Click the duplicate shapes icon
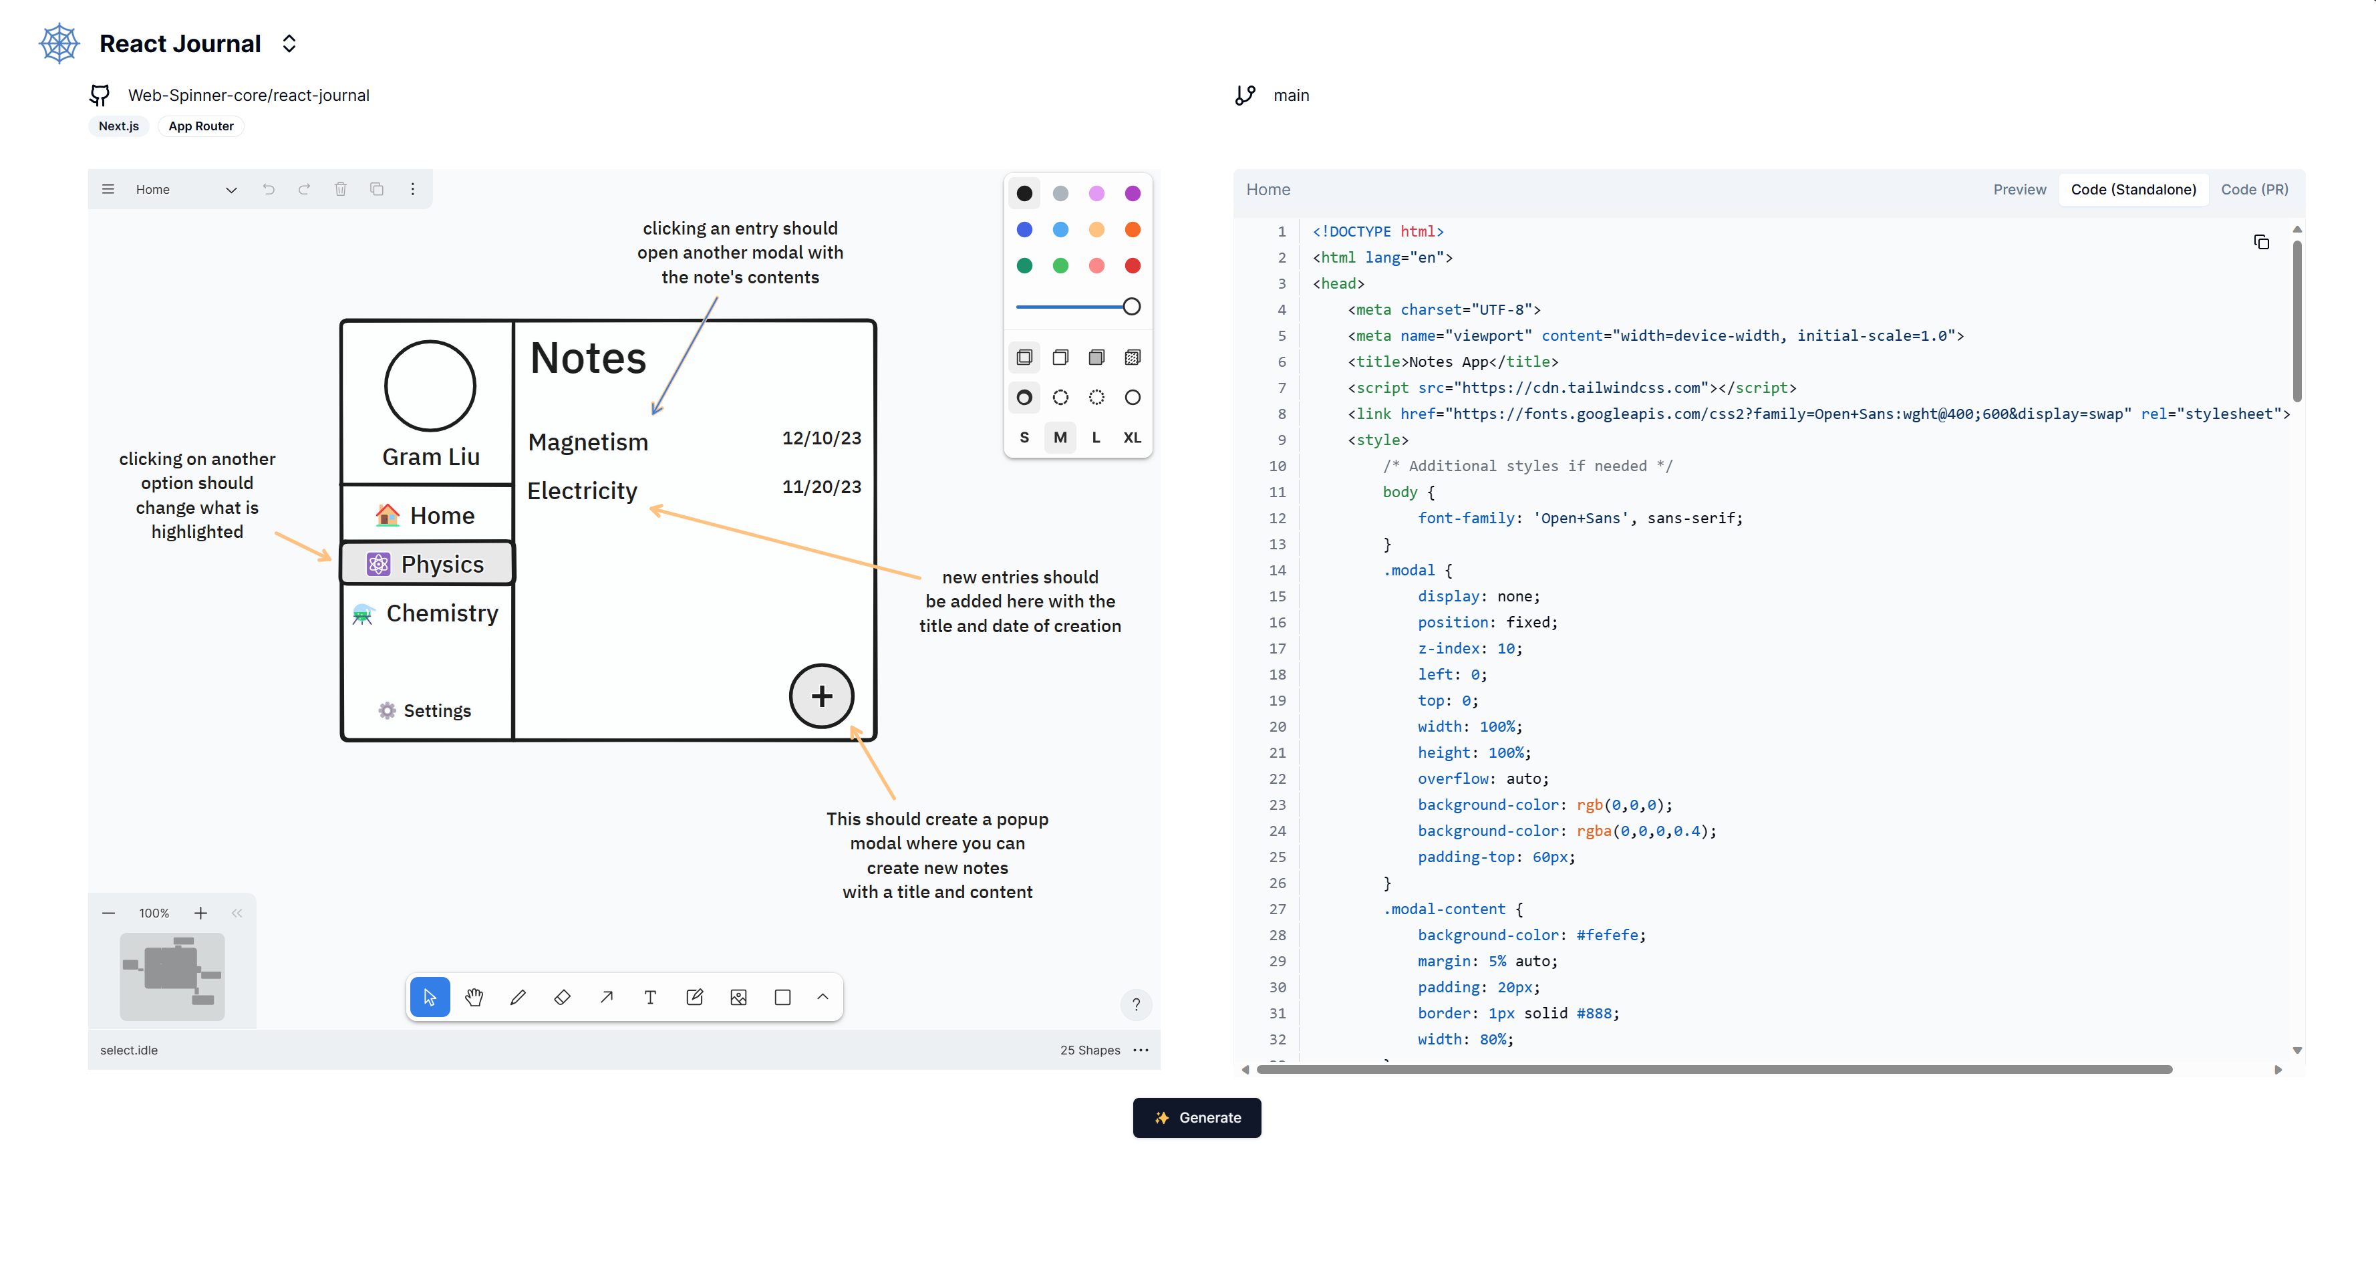2376x1283 pixels. (x=376, y=189)
